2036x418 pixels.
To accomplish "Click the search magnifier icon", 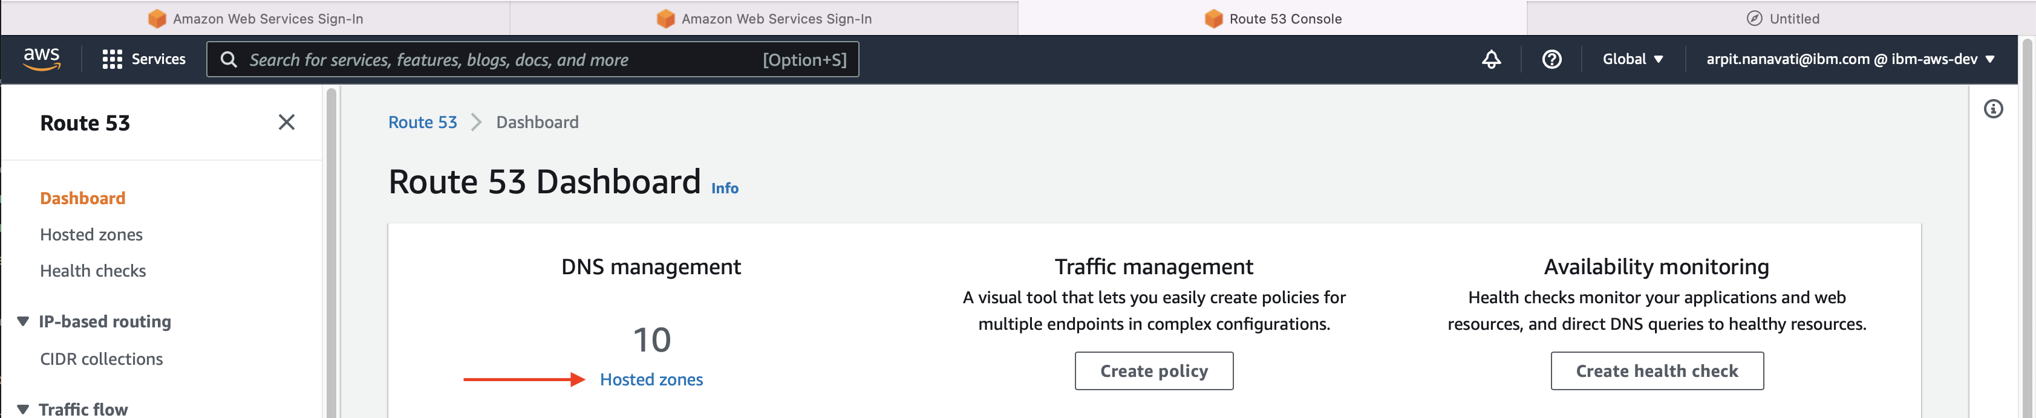I will click(229, 60).
